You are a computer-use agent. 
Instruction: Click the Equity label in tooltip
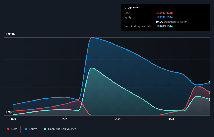127,17
